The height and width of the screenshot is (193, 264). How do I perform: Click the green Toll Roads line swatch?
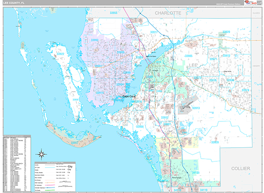coord(50,190)
